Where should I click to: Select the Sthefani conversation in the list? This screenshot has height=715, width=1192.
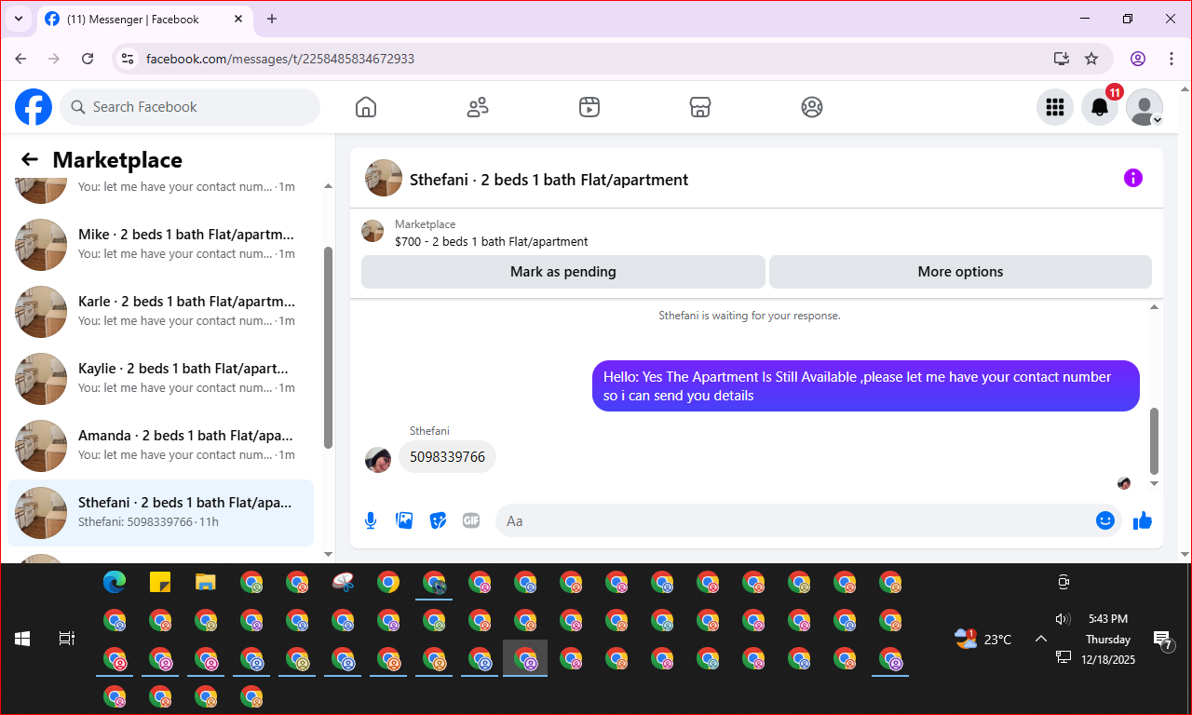click(x=161, y=513)
